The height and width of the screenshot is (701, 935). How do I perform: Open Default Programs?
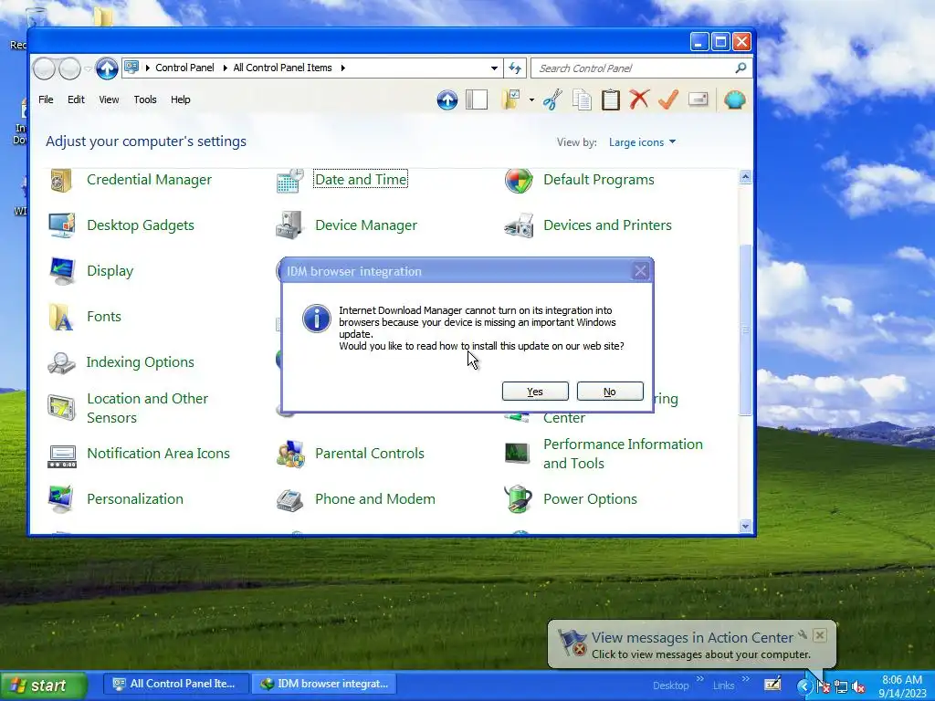[599, 180]
